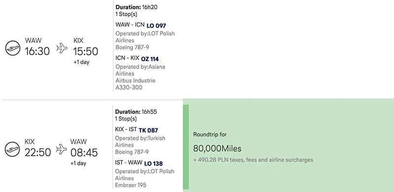
Task: Open flight number TK 087 link
Action: point(148,130)
